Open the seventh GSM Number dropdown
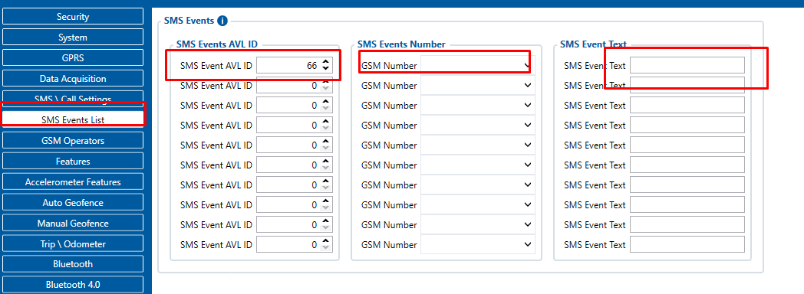Image resolution: width=804 pixels, height=294 pixels. [477, 185]
